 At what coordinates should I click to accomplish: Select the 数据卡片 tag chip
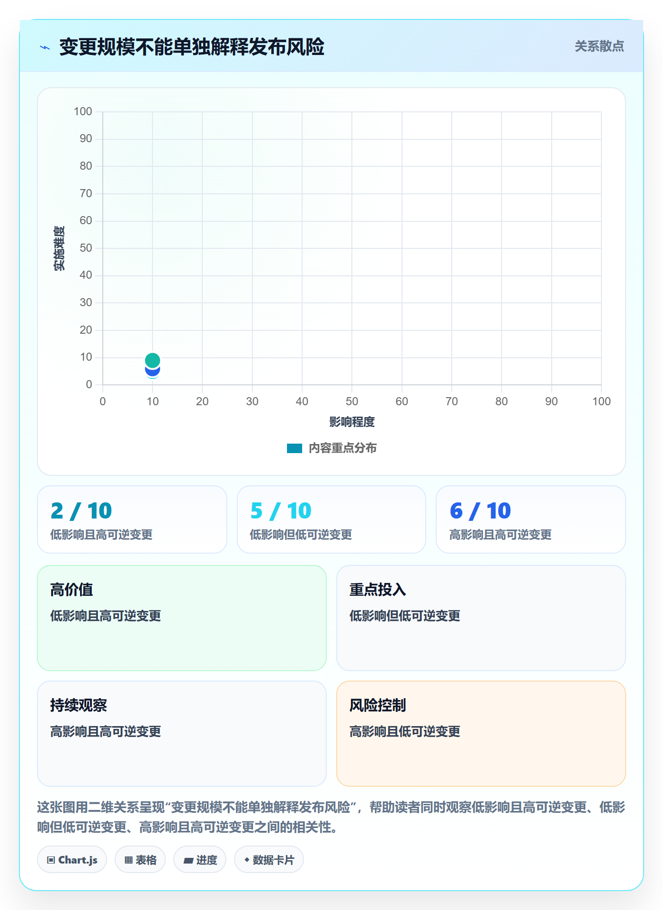click(269, 860)
